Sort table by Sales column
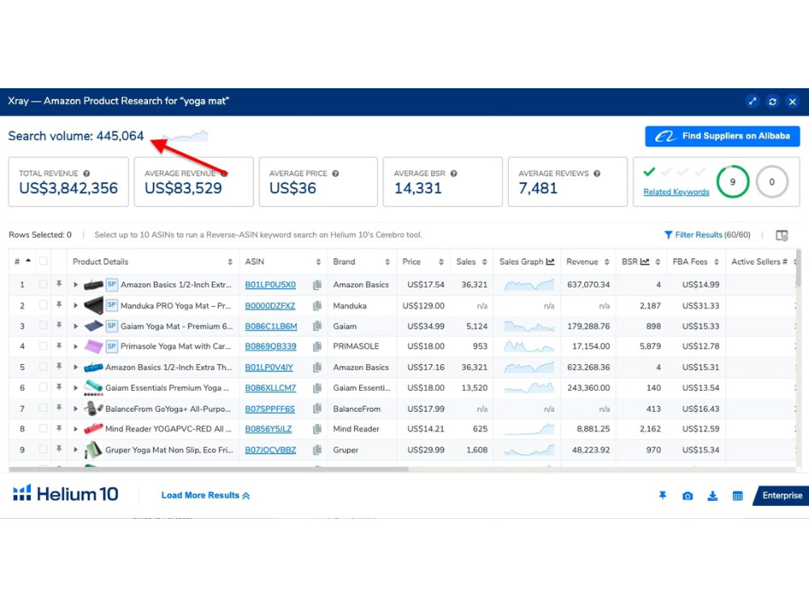This screenshot has height=607, width=809. pyautogui.click(x=485, y=262)
